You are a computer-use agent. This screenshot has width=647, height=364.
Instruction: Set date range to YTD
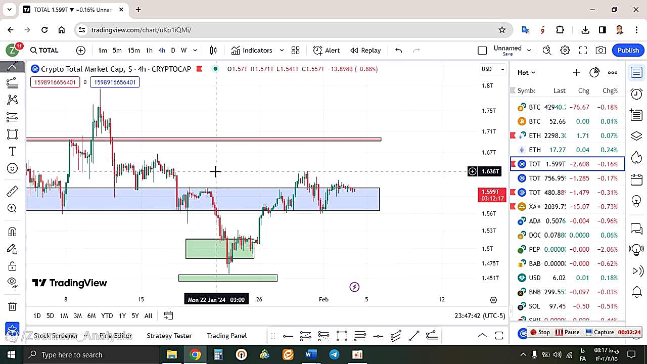(x=107, y=315)
